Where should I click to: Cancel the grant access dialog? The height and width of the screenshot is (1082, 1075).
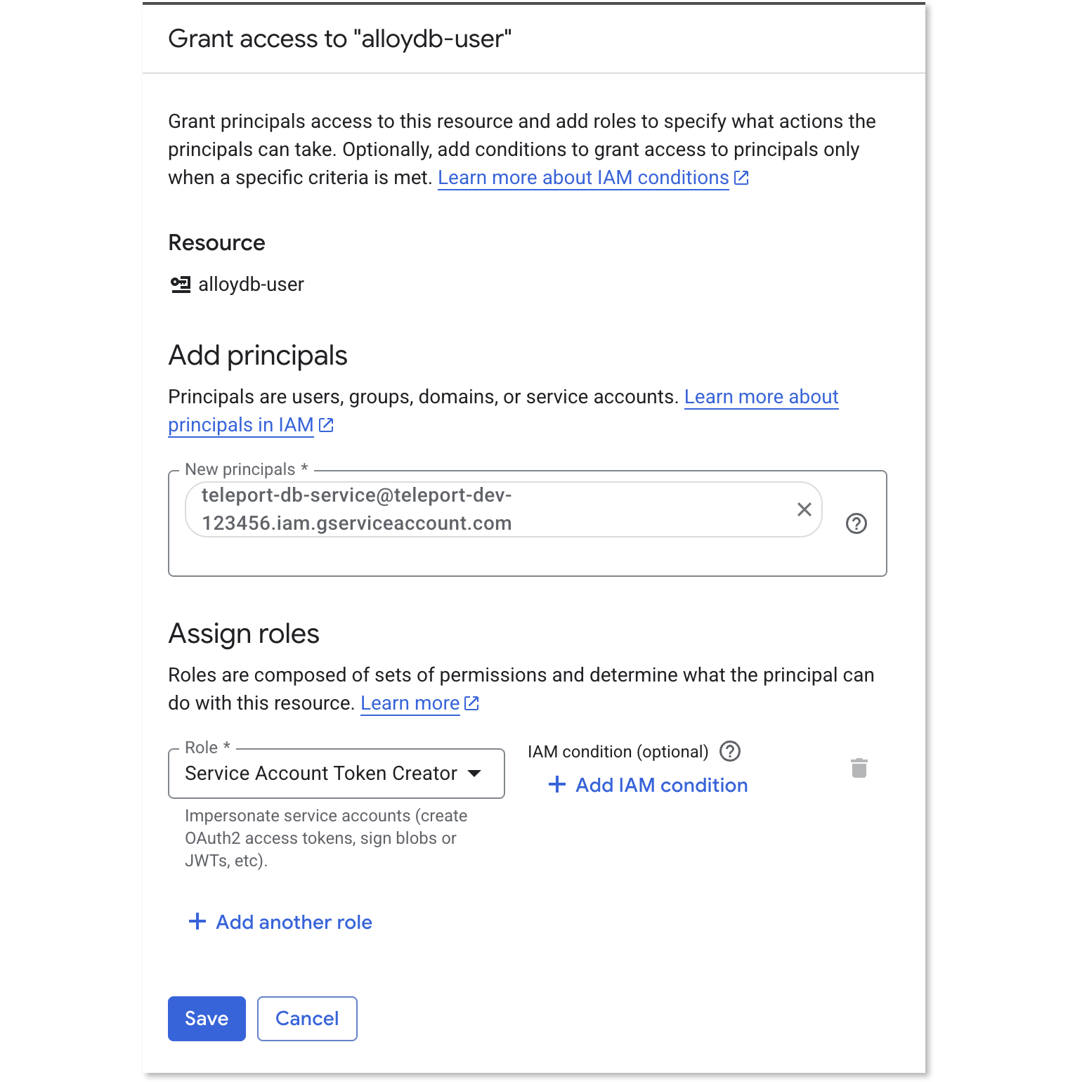306,1018
